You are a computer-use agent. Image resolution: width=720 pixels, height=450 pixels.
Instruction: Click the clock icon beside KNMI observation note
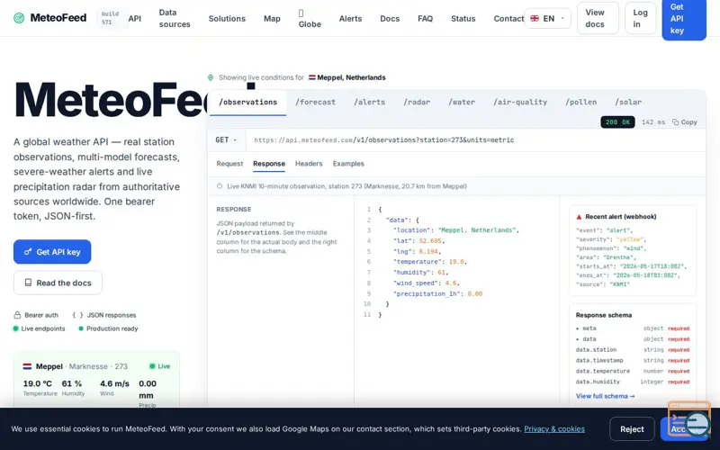(x=220, y=186)
